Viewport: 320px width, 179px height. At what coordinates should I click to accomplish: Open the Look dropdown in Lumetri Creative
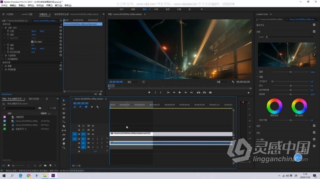pos(290,37)
